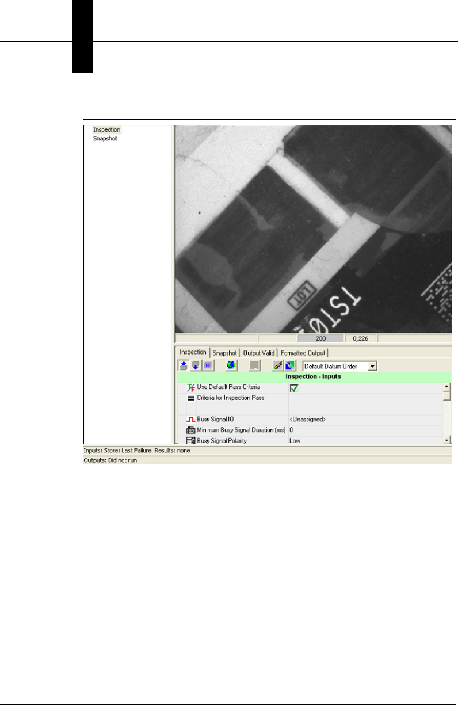Click the Busy Signal Polarity row icon
The height and width of the screenshot is (705, 458).
(x=191, y=440)
